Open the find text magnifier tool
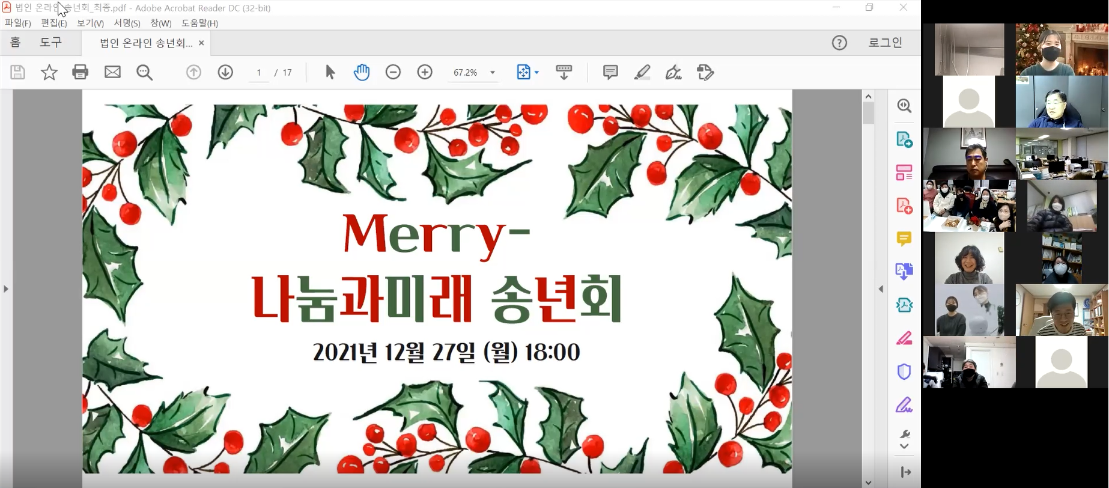This screenshot has height=488, width=1109. (x=144, y=72)
